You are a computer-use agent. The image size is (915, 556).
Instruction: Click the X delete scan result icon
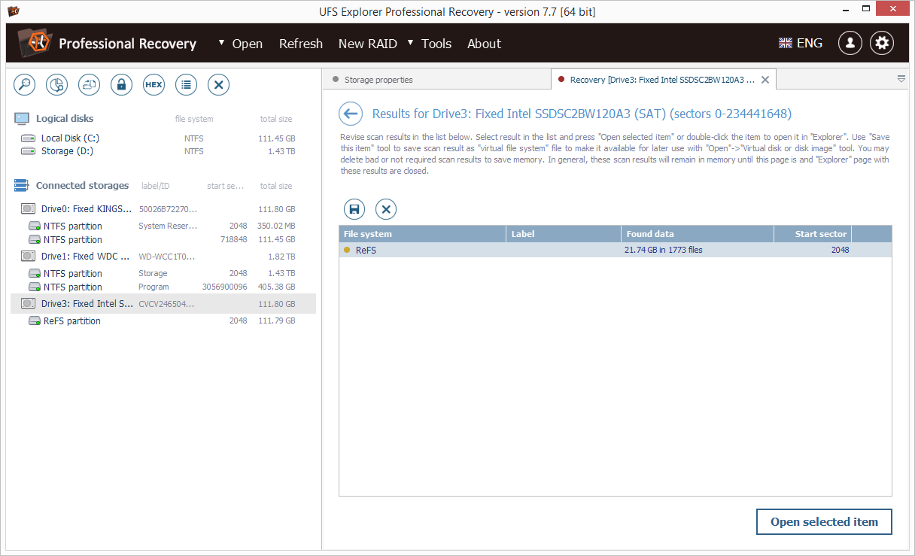point(385,209)
